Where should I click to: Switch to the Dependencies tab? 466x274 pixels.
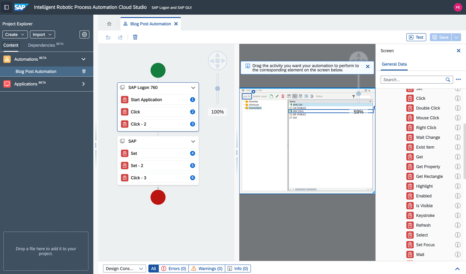[46, 45]
